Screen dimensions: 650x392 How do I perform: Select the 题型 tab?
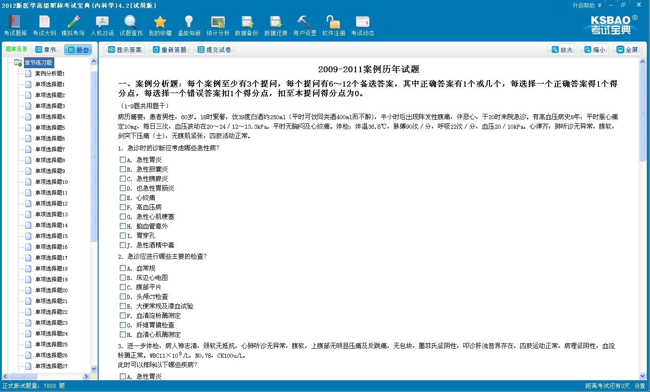[78, 50]
